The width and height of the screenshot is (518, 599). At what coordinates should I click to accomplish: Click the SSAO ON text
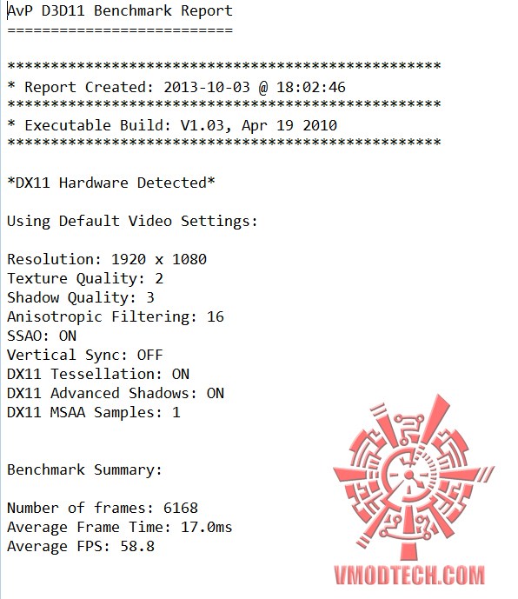(42, 336)
